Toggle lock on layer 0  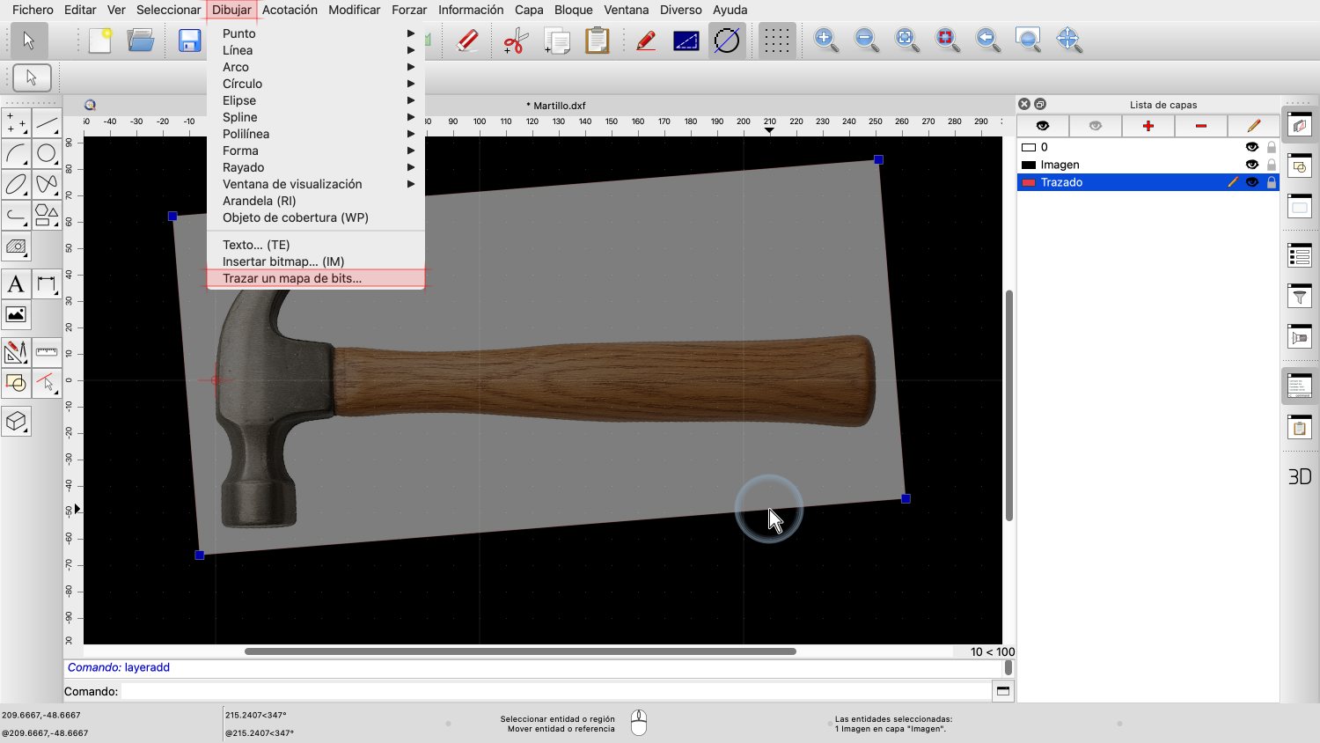pyautogui.click(x=1272, y=147)
